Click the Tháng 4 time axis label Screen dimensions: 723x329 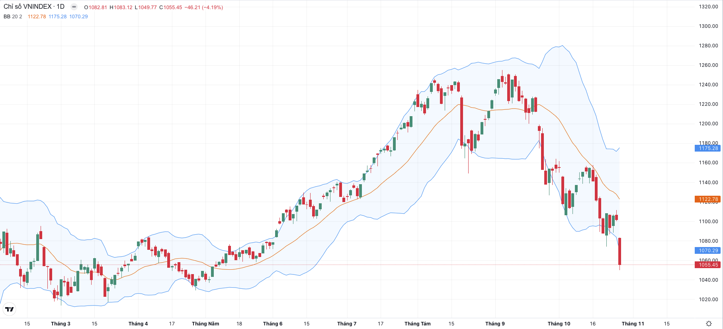click(138, 323)
